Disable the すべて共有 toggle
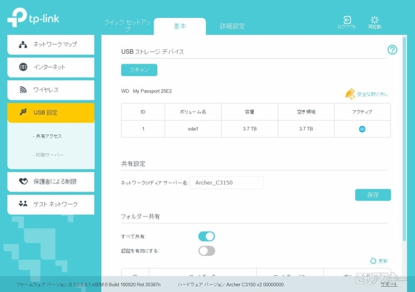This screenshot has width=415, height=292. click(207, 236)
